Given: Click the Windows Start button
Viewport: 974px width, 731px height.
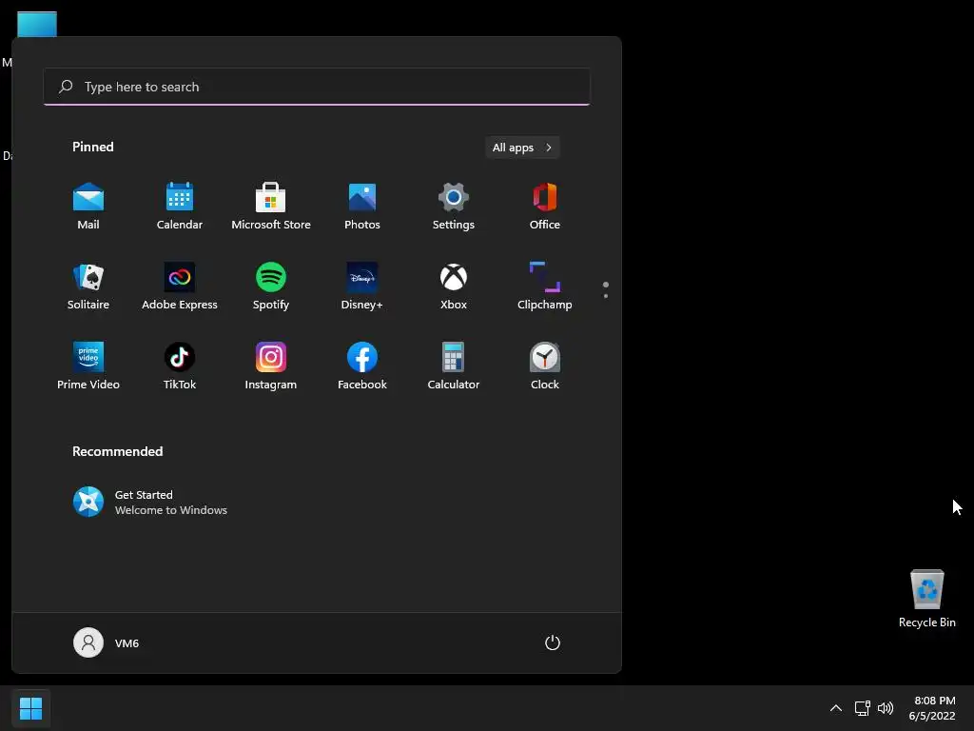Looking at the screenshot, I should coord(30,708).
